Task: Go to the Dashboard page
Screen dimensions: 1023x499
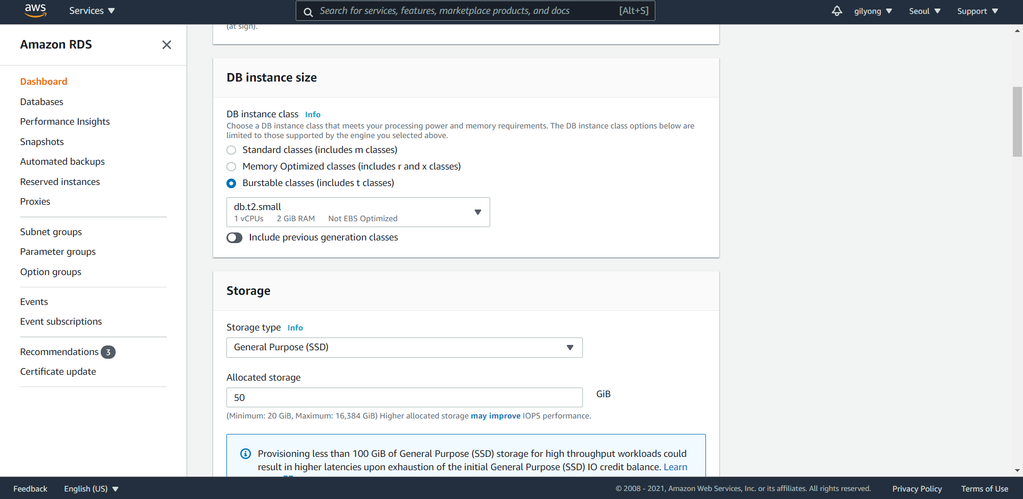Action: (x=44, y=82)
